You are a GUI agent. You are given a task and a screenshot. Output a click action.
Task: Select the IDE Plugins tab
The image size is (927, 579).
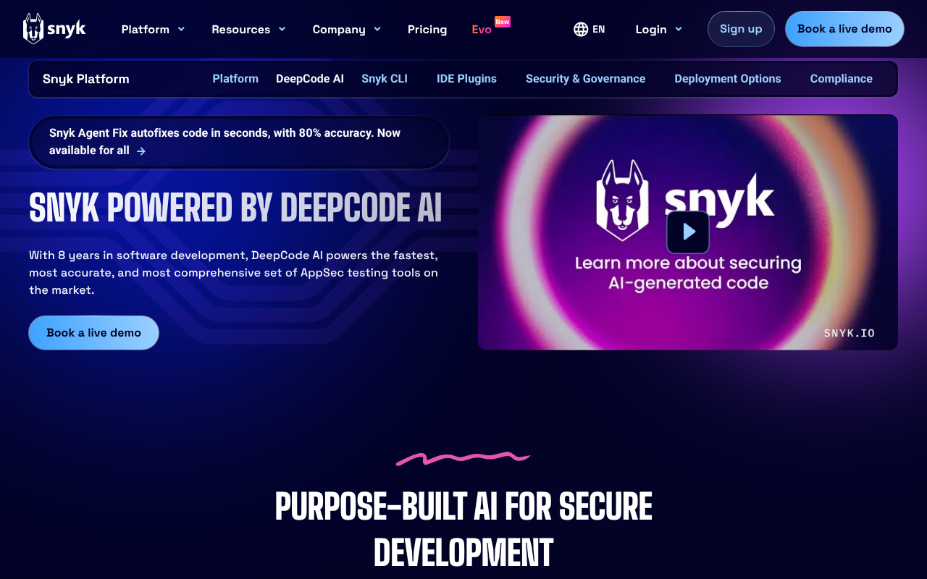point(466,79)
